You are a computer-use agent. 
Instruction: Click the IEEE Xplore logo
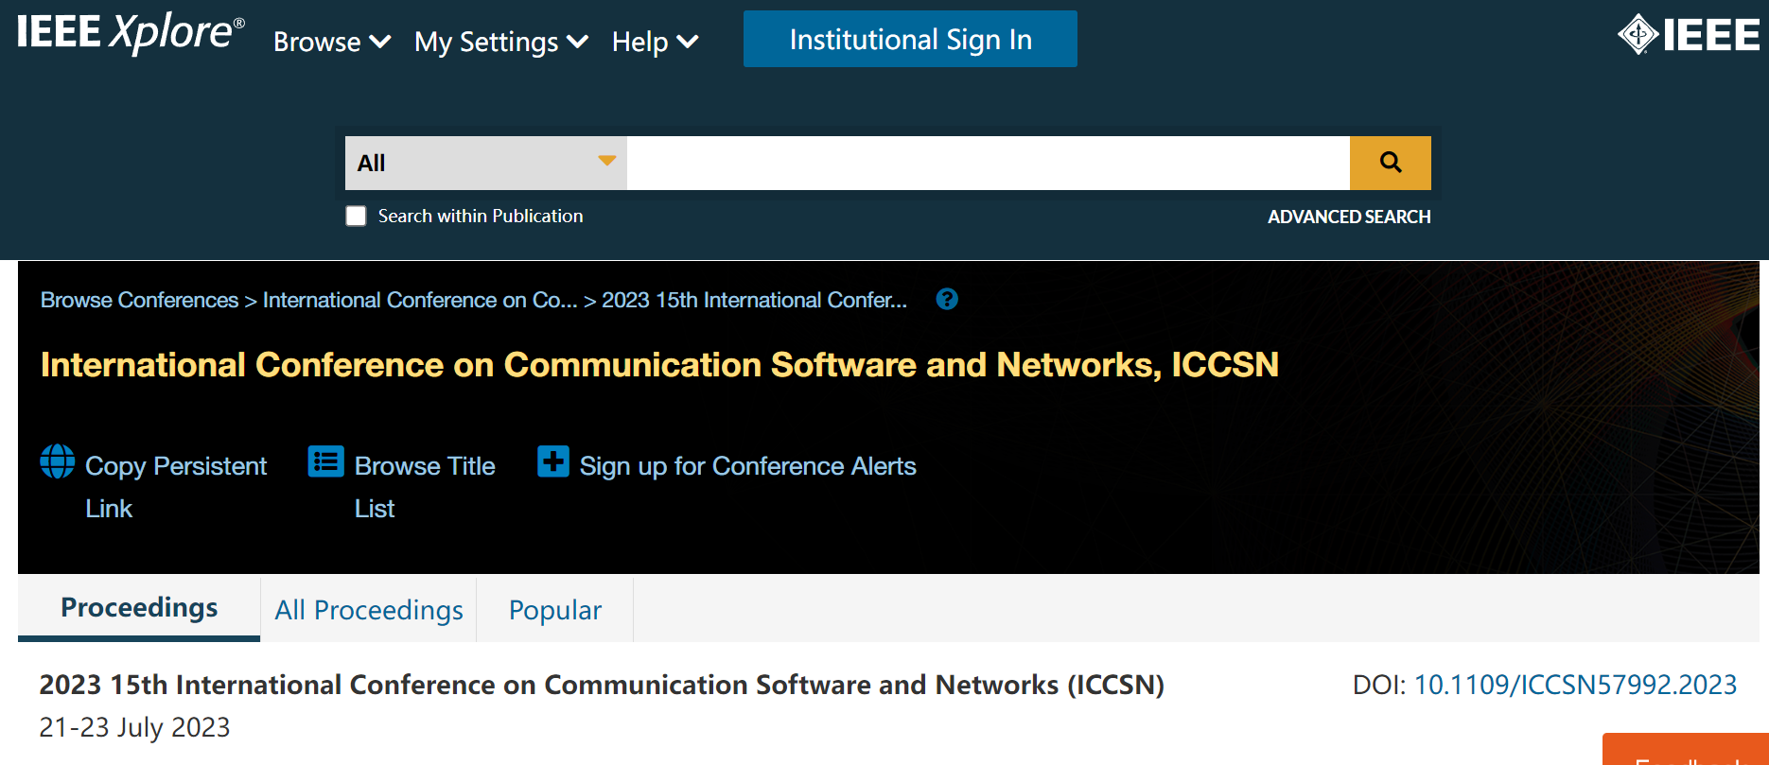131,33
